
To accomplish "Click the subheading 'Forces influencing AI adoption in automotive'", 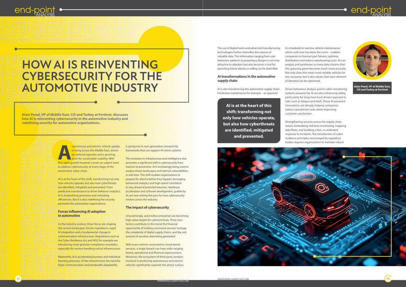I will pos(82,213).
